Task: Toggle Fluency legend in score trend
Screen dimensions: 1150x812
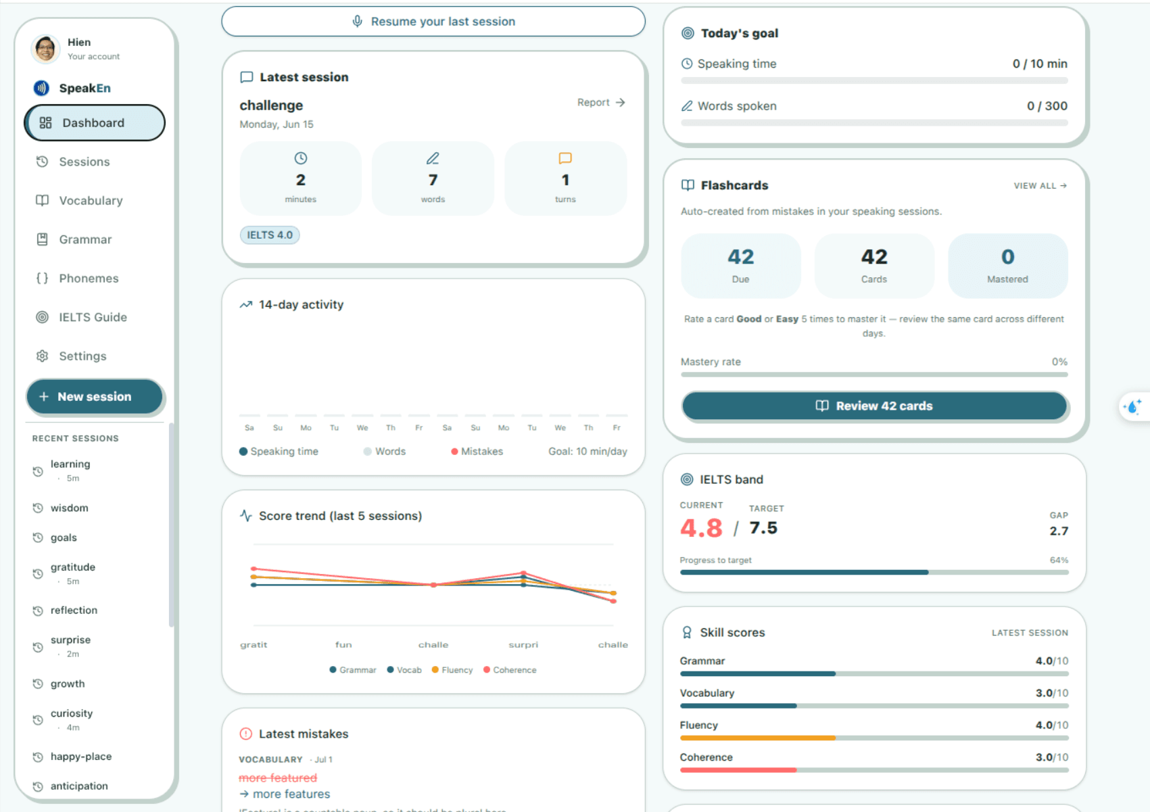Action: [452, 670]
